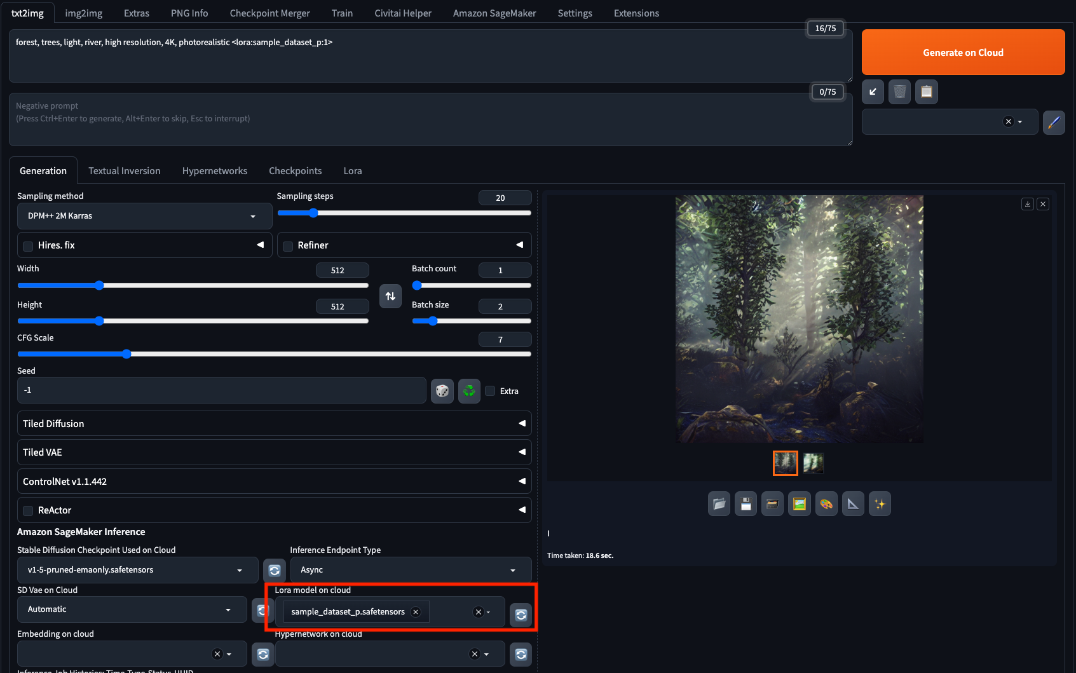Save images as zip archive icon
This screenshot has height=673, width=1076.
click(x=772, y=504)
